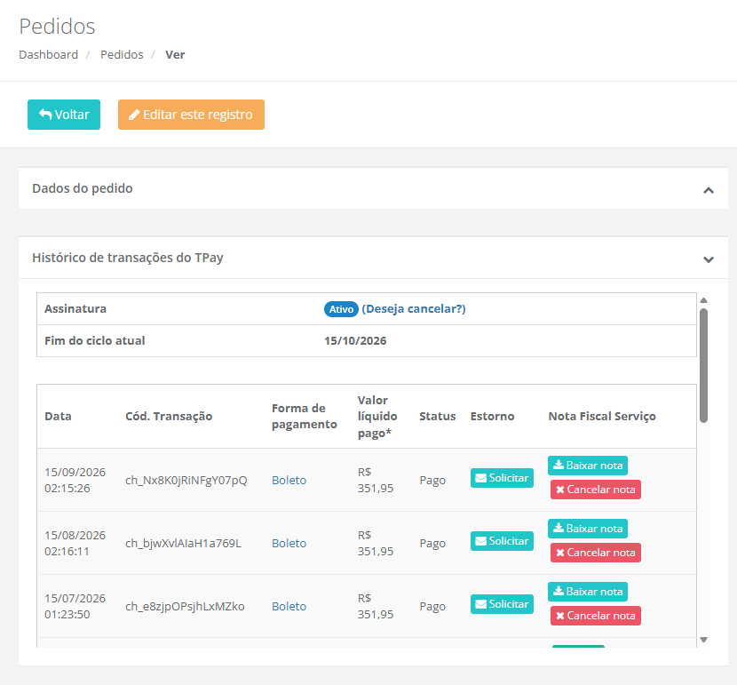
Task: Click the Estorno column header
Action: point(492,416)
